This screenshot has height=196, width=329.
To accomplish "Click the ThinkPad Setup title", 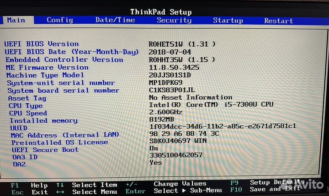I will [x=161, y=12].
